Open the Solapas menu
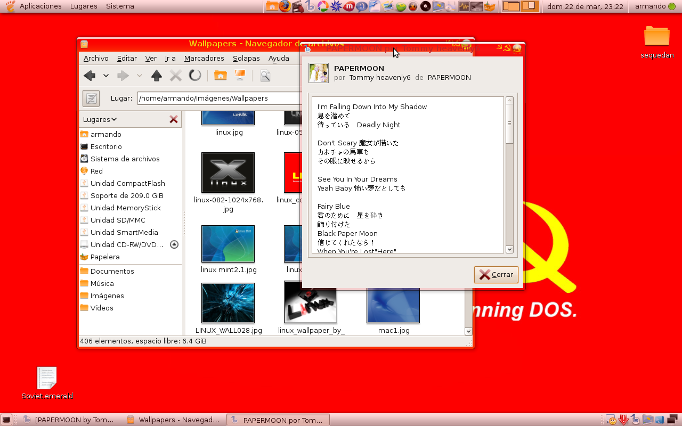Screen dimensions: 682x426 (246, 58)
